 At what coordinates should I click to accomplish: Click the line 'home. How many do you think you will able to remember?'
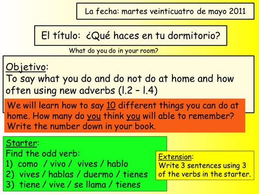tap(121, 116)
